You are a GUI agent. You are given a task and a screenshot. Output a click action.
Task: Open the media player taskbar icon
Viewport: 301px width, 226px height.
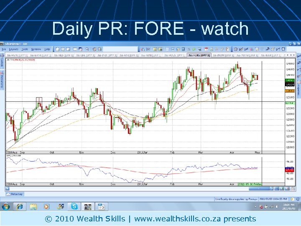coord(46,207)
